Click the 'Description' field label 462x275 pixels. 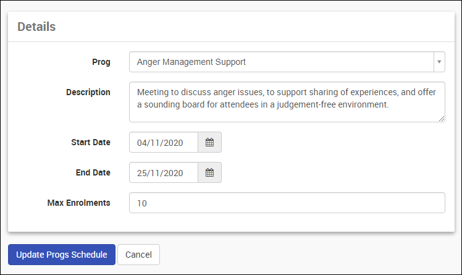coord(88,92)
